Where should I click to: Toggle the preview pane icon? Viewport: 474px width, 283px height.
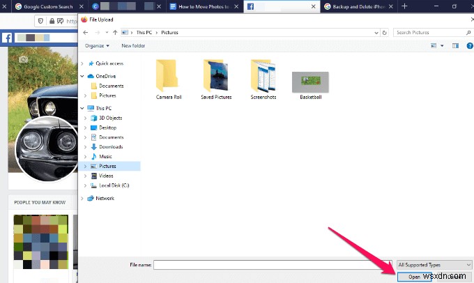click(455, 45)
